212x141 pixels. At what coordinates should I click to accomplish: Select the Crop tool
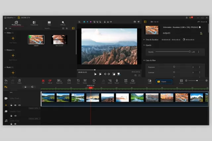pyautogui.click(x=78, y=81)
